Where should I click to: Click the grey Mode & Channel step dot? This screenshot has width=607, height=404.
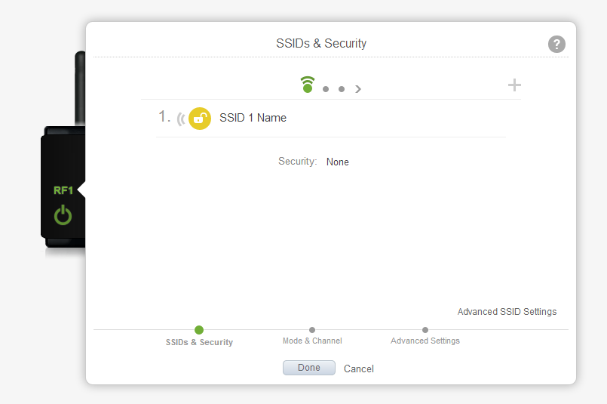[x=312, y=330]
